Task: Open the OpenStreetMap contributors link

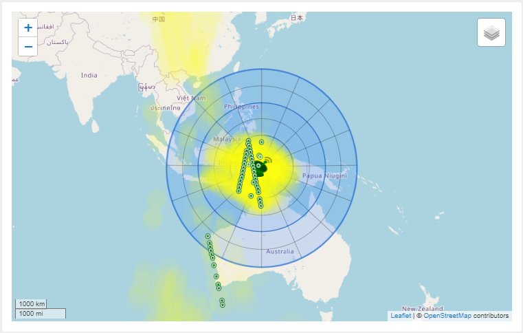Action: tap(447, 316)
